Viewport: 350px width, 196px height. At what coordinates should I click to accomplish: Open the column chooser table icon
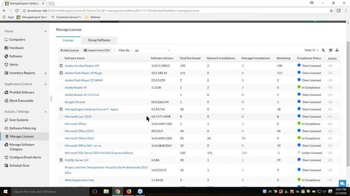(x=330, y=51)
